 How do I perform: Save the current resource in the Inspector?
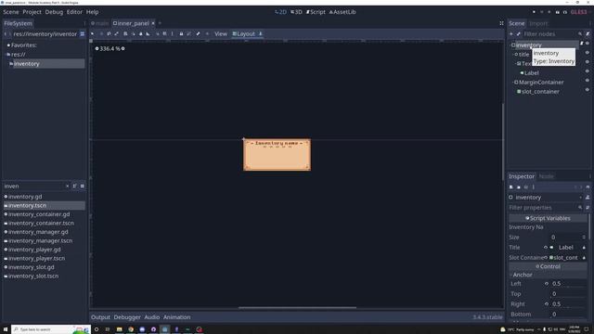526,187
